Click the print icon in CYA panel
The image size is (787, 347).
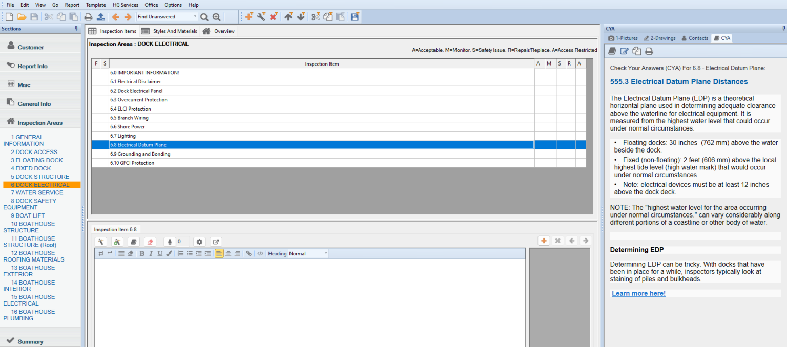[649, 51]
